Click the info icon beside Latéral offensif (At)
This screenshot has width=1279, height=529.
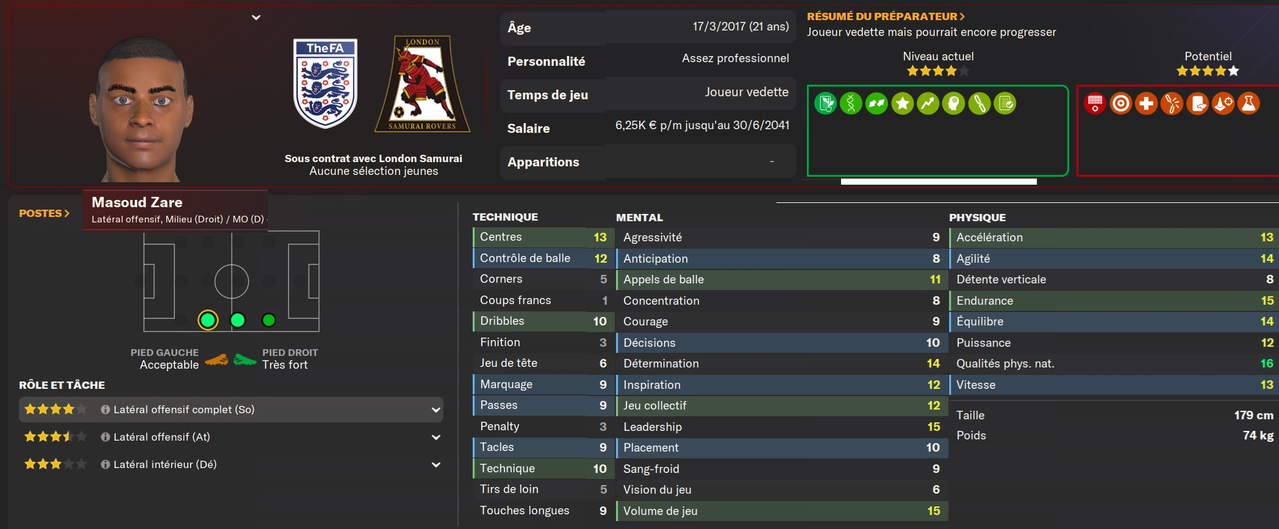tap(106, 437)
